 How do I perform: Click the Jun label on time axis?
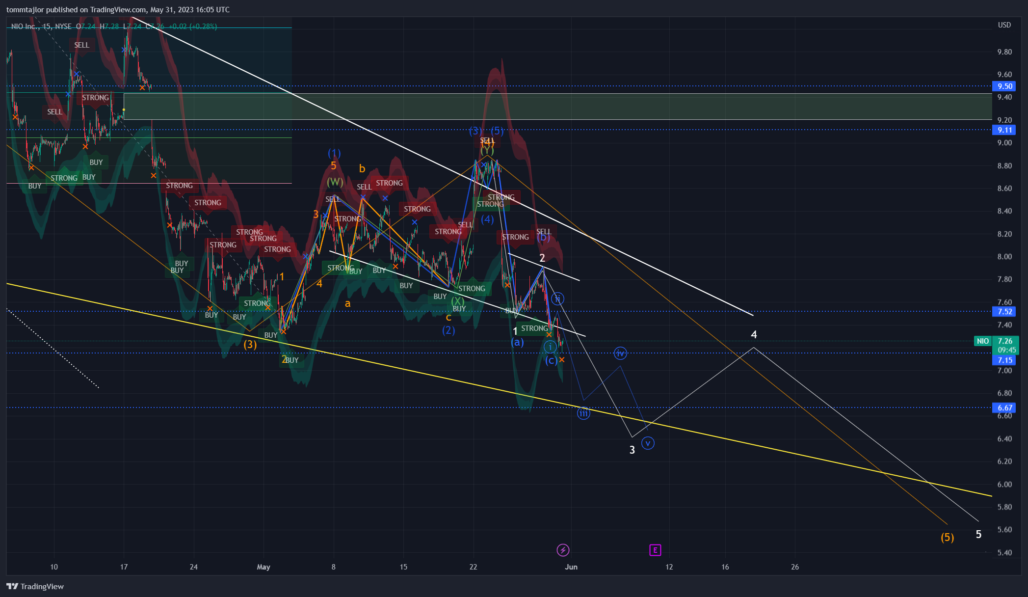tap(571, 567)
